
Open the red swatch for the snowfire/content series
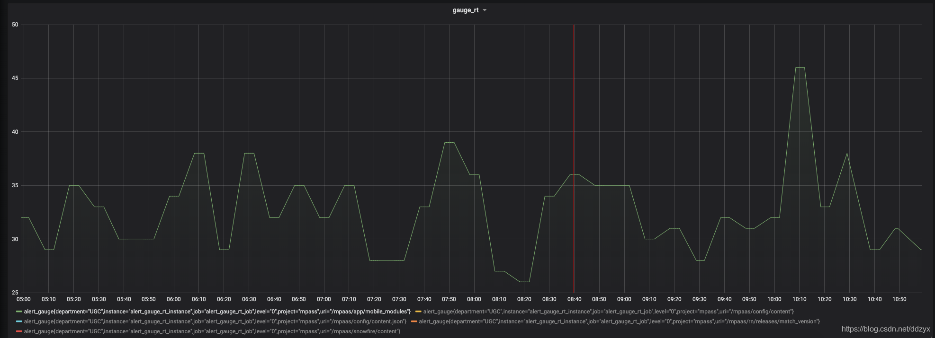pyautogui.click(x=19, y=331)
